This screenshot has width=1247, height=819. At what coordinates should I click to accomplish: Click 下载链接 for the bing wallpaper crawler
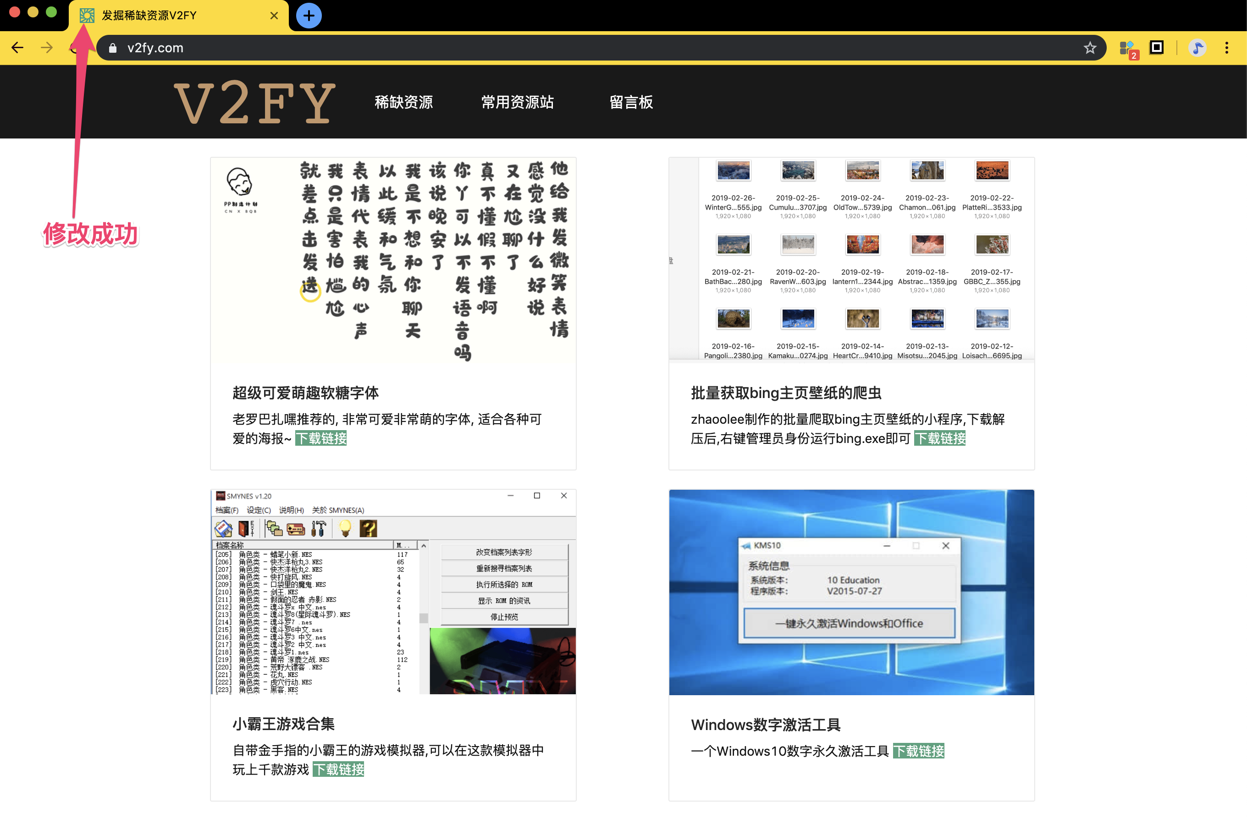click(x=940, y=439)
